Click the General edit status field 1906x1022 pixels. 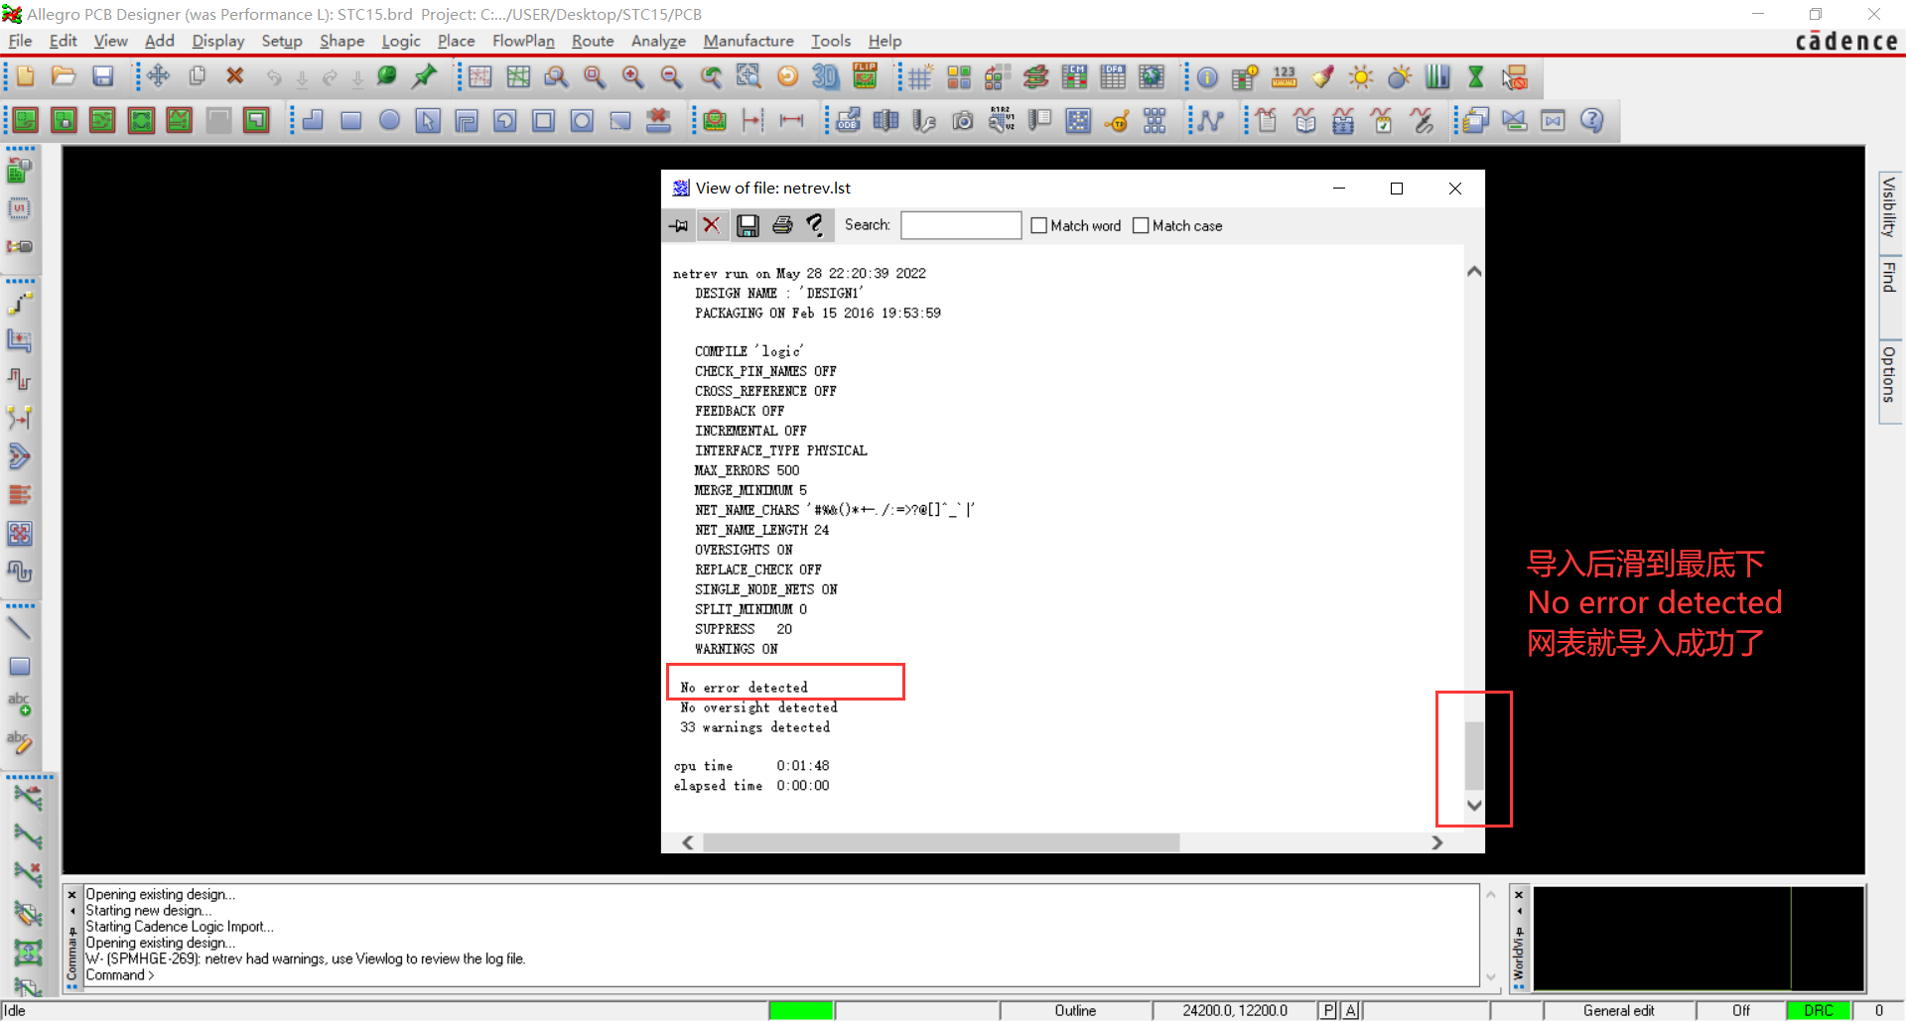1618,1010
